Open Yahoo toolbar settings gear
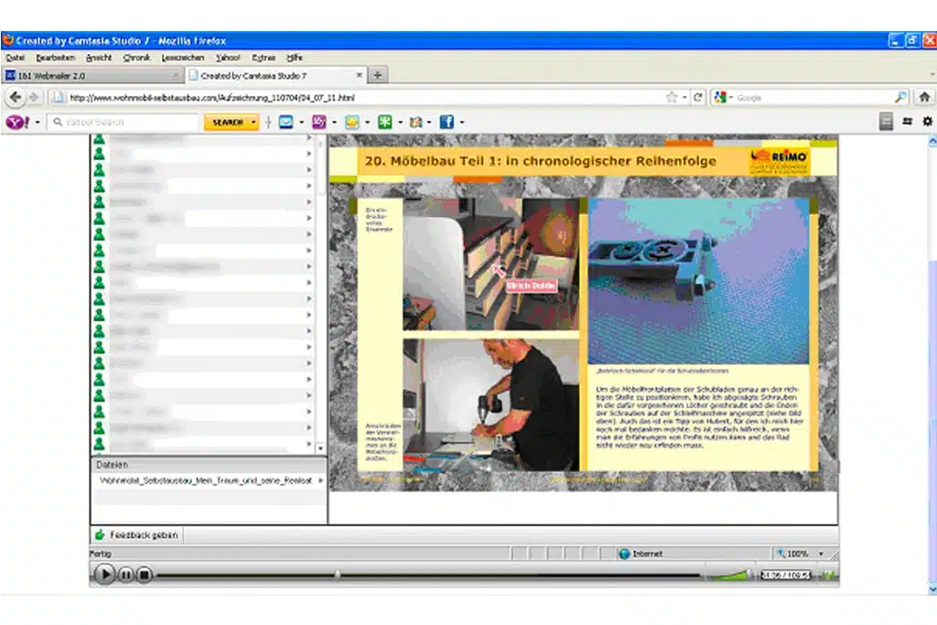 (x=927, y=122)
